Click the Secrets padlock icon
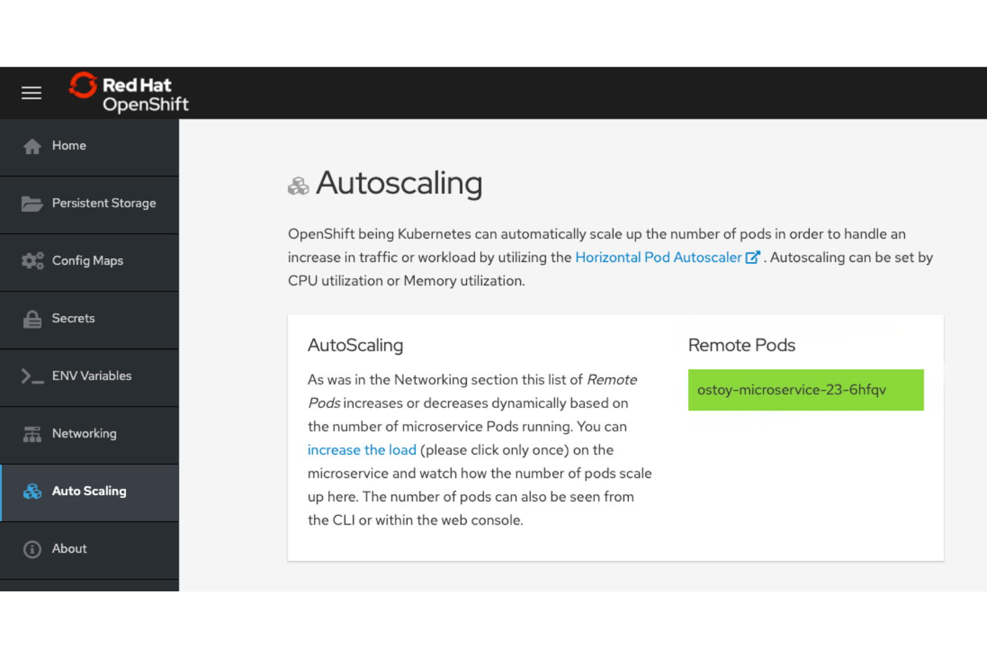This screenshot has height=658, width=987. coord(32,318)
